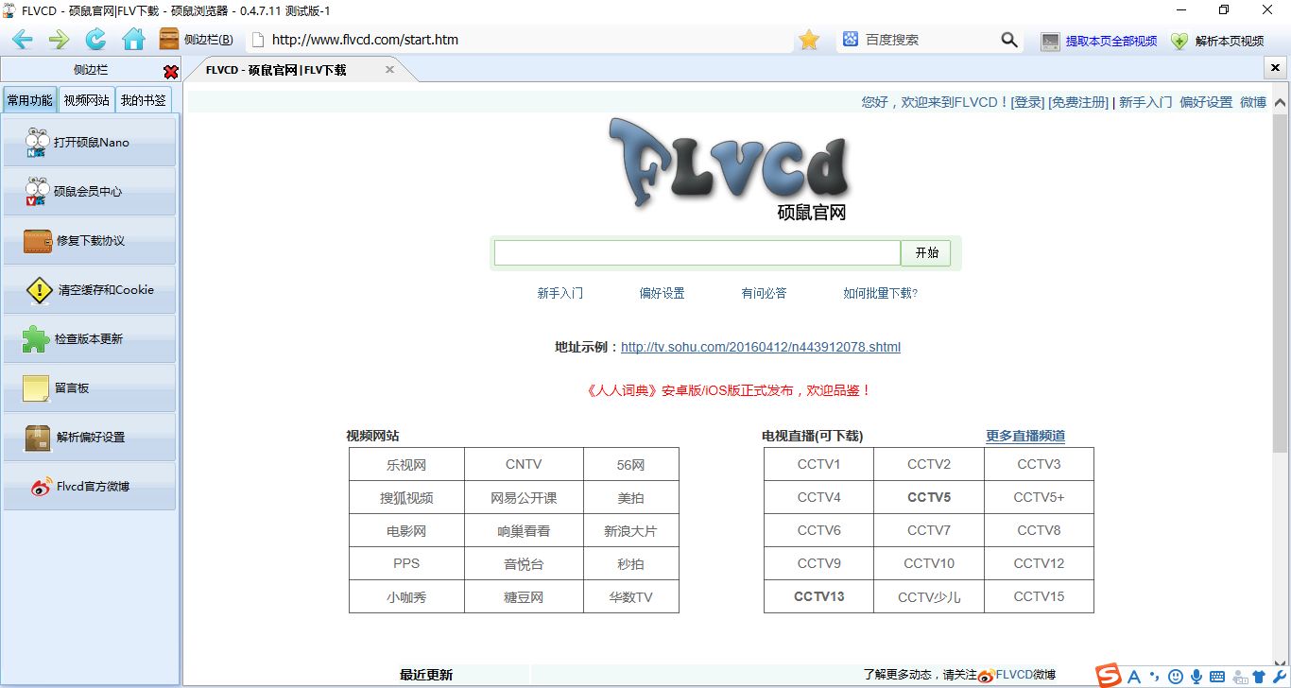Toggle the sidebar with the 侧边栏(B) button
Viewport: 1291px width, 688px height.
coord(197,40)
